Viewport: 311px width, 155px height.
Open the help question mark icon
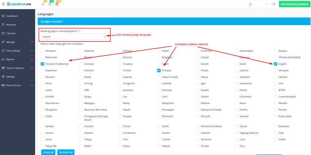click(274, 4)
